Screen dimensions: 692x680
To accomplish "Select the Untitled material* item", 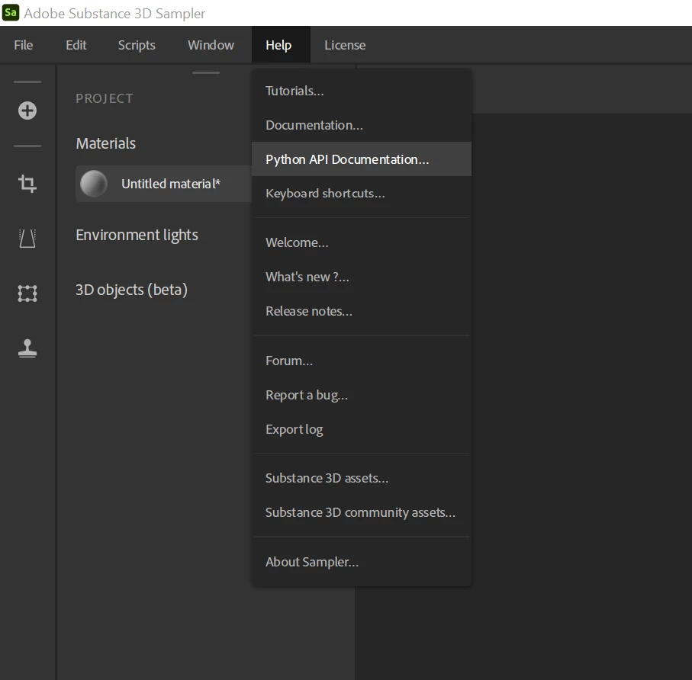I will 164,184.
